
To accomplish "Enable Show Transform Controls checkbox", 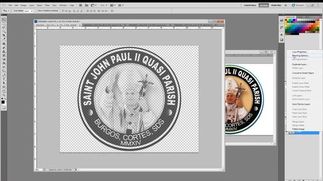I will 37,11.
